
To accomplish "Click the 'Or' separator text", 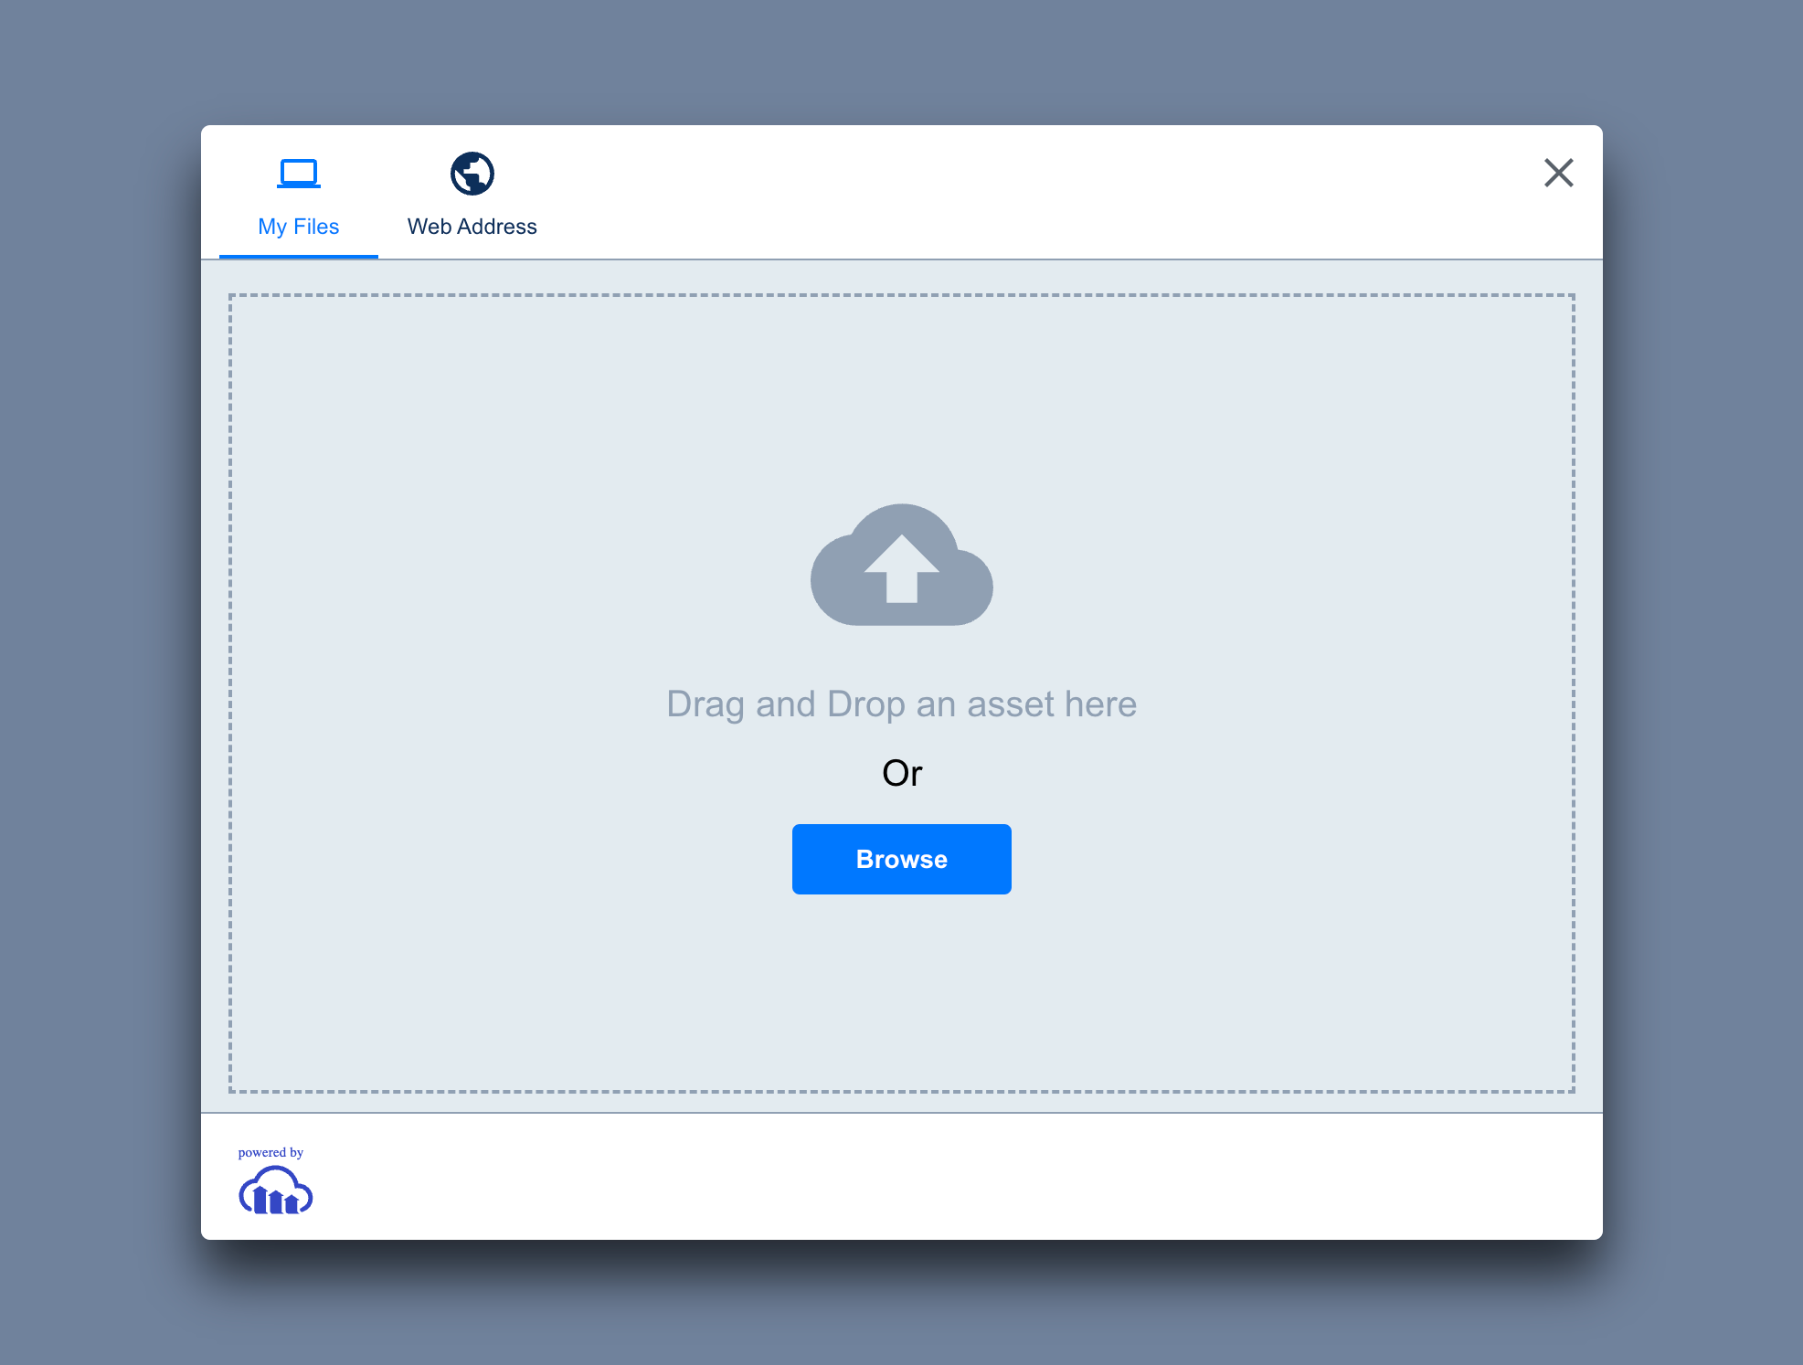I will (901, 773).
